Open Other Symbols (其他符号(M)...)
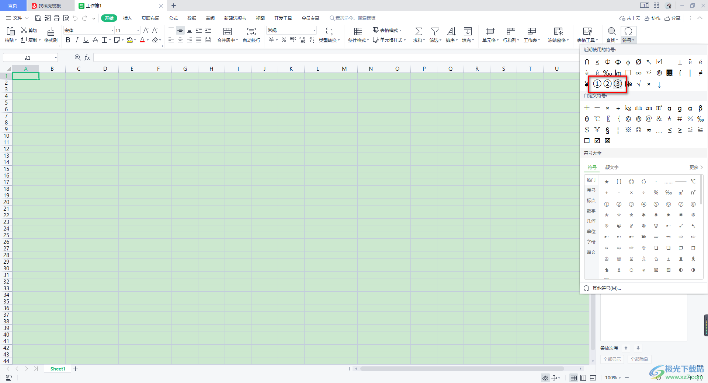 click(607, 288)
